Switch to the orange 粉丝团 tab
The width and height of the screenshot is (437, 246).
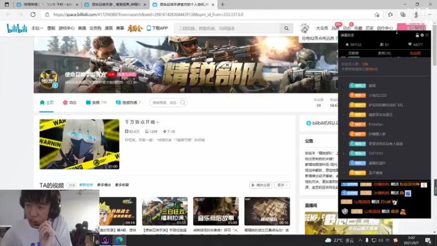pyautogui.click(x=415, y=53)
